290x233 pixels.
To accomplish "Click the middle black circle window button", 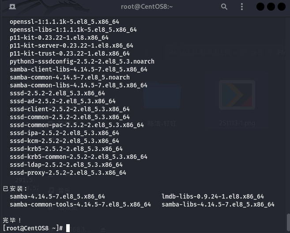I will click(x=270, y=7).
